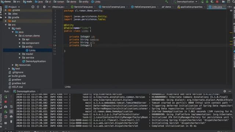Toggle scroll to end in console

[x=11, y=111]
